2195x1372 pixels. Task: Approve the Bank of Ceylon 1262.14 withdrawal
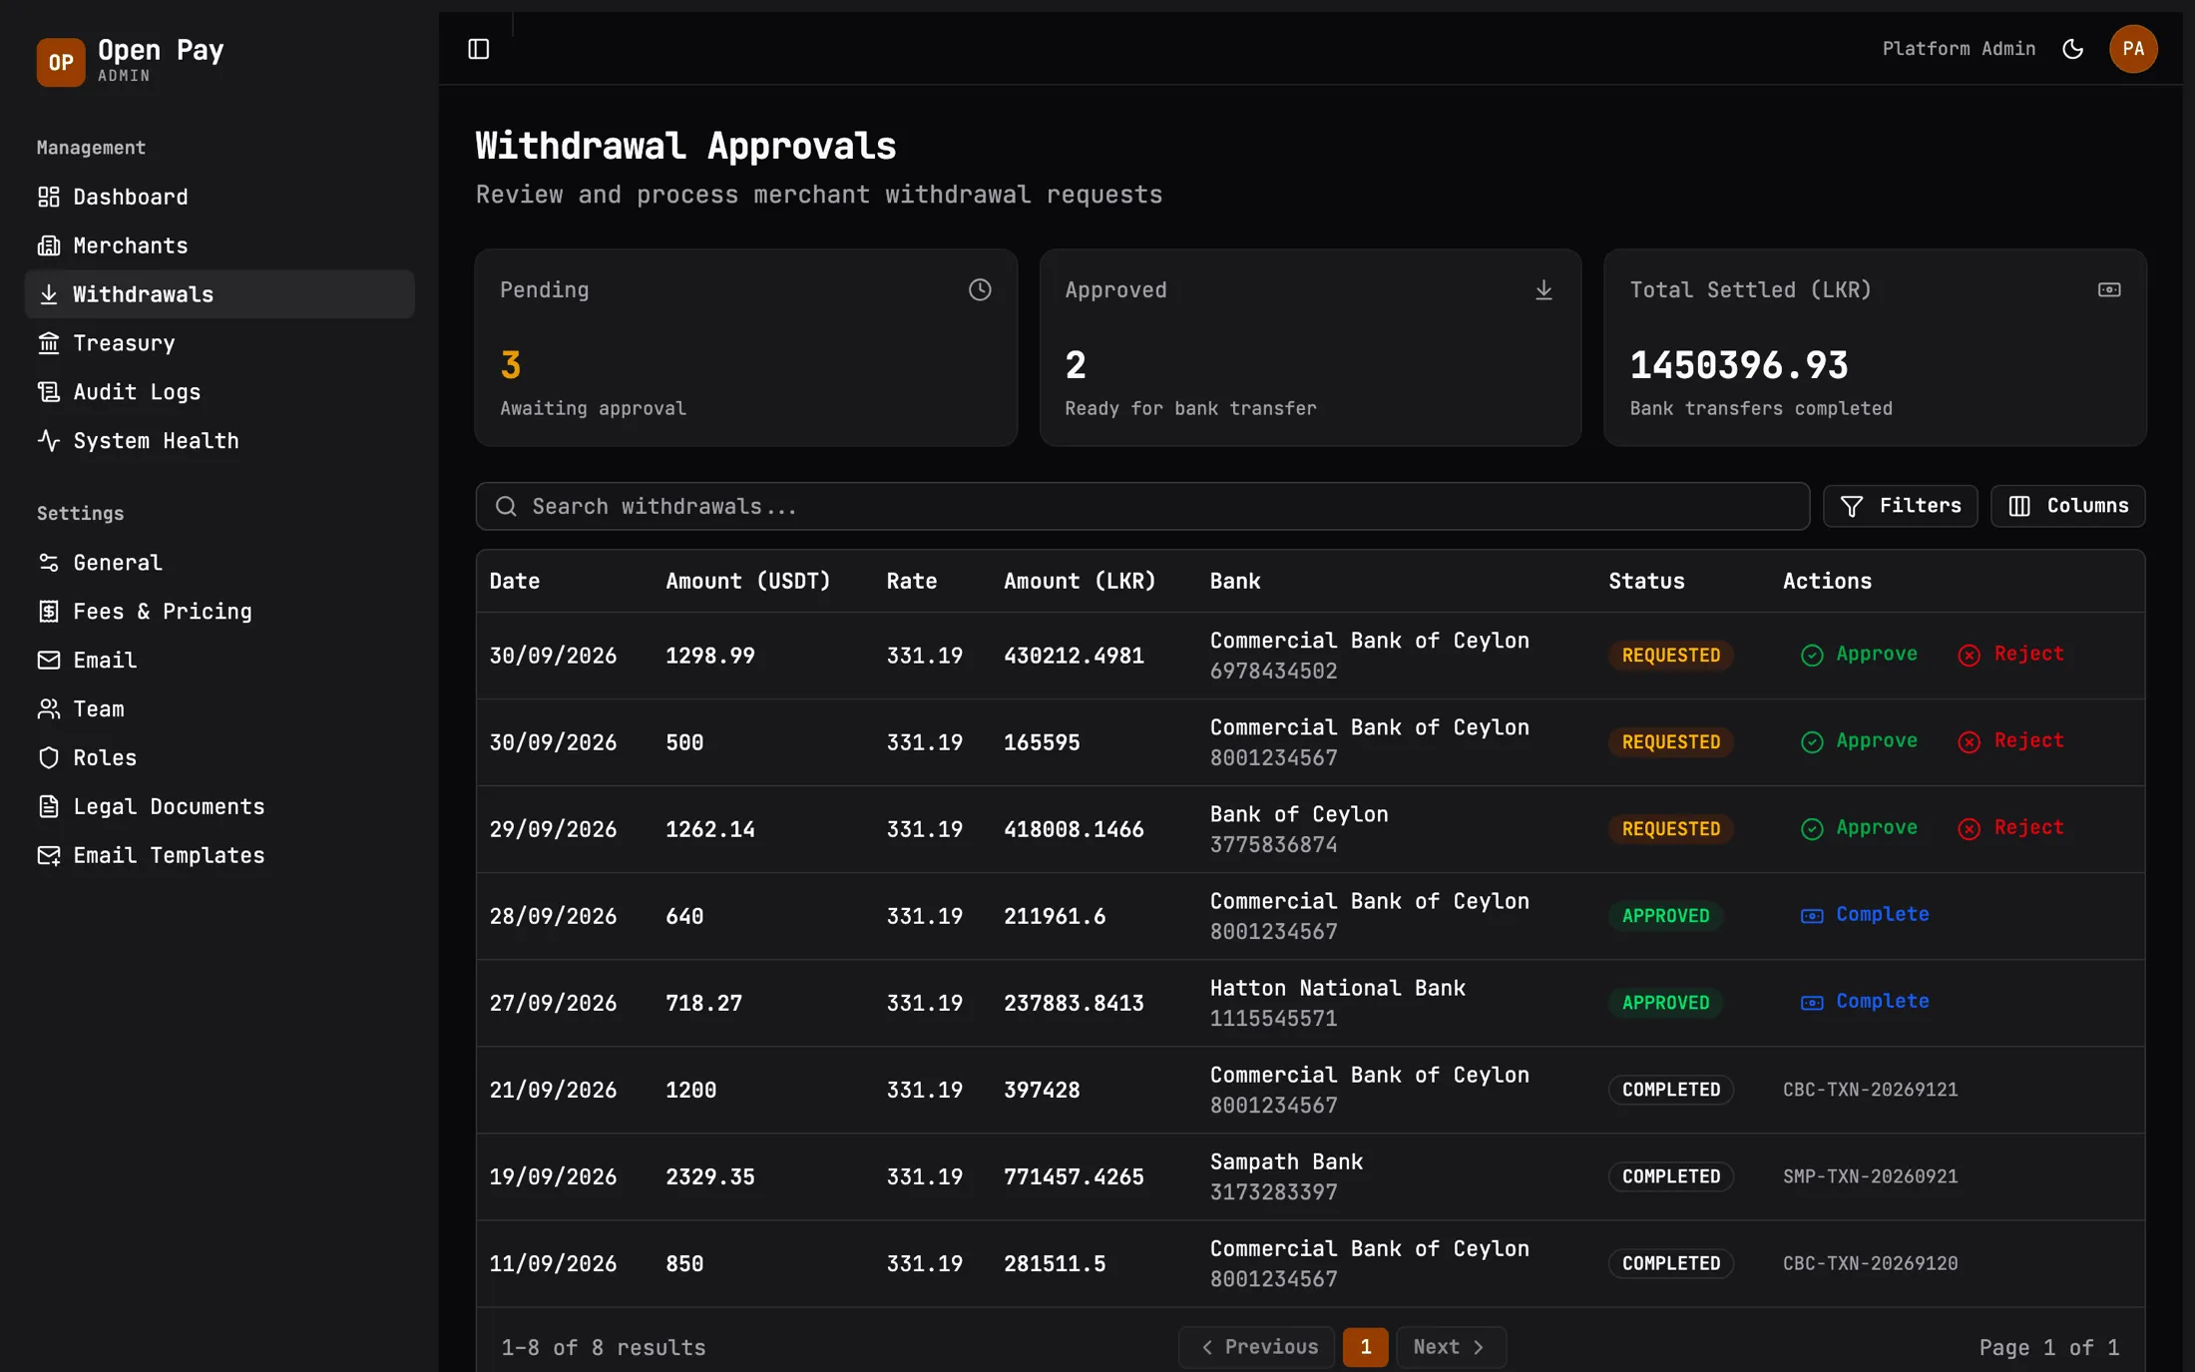1859,828
